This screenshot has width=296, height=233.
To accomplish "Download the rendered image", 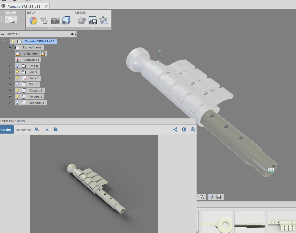I will pyautogui.click(x=47, y=129).
